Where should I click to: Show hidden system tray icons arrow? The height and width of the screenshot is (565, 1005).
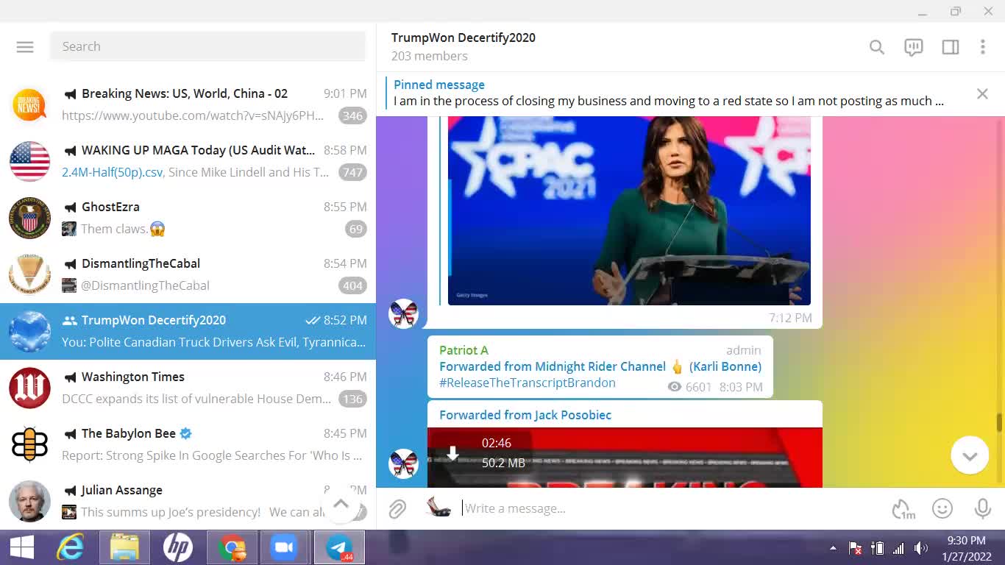click(x=834, y=548)
